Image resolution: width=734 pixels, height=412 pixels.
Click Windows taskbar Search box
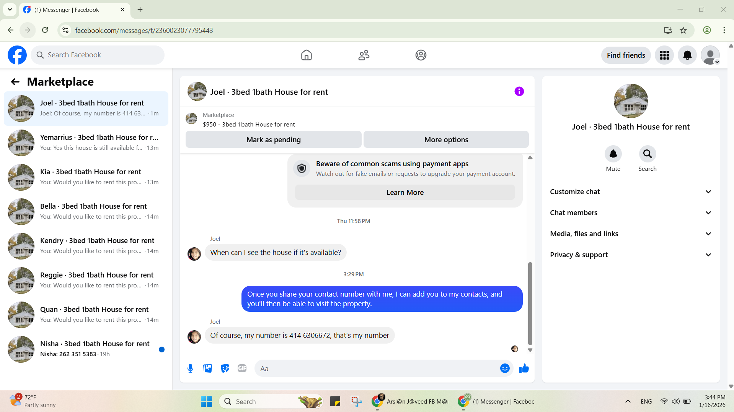tap(271, 401)
